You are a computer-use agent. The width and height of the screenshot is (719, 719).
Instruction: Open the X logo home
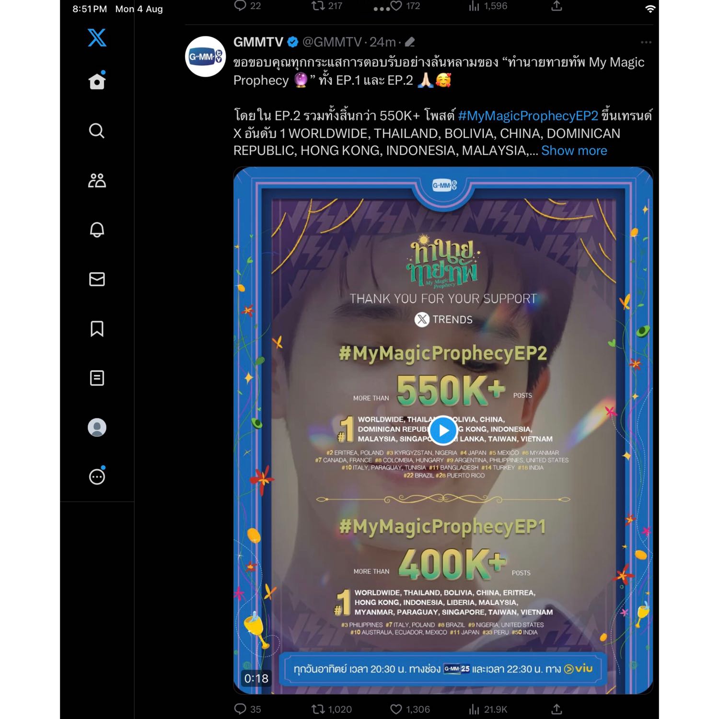97,37
